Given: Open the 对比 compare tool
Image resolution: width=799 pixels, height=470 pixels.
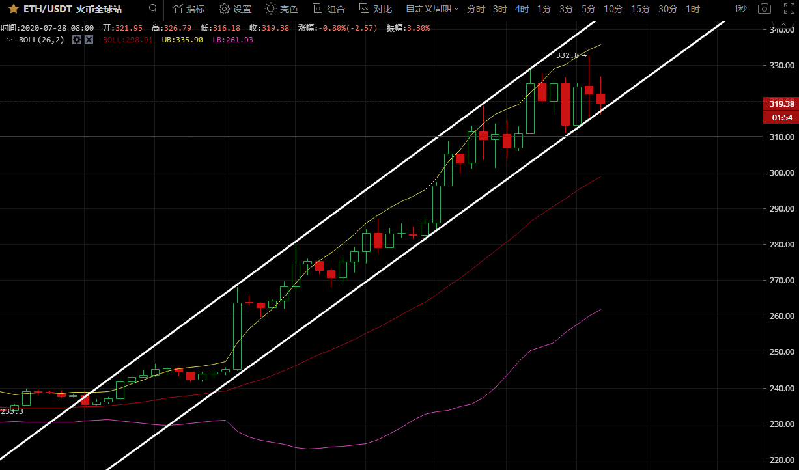Looking at the screenshot, I should click(376, 9).
